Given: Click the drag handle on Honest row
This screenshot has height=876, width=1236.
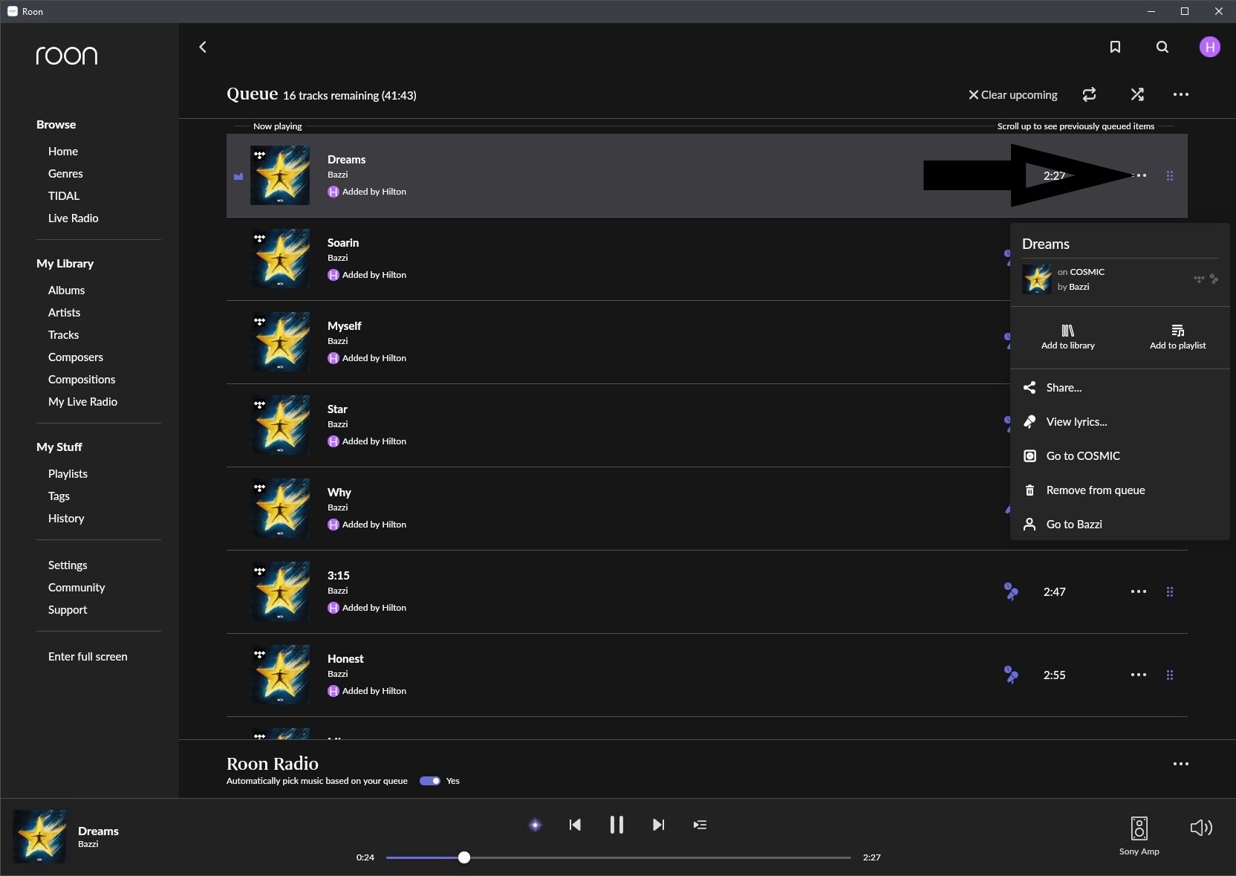Looking at the screenshot, I should point(1170,675).
